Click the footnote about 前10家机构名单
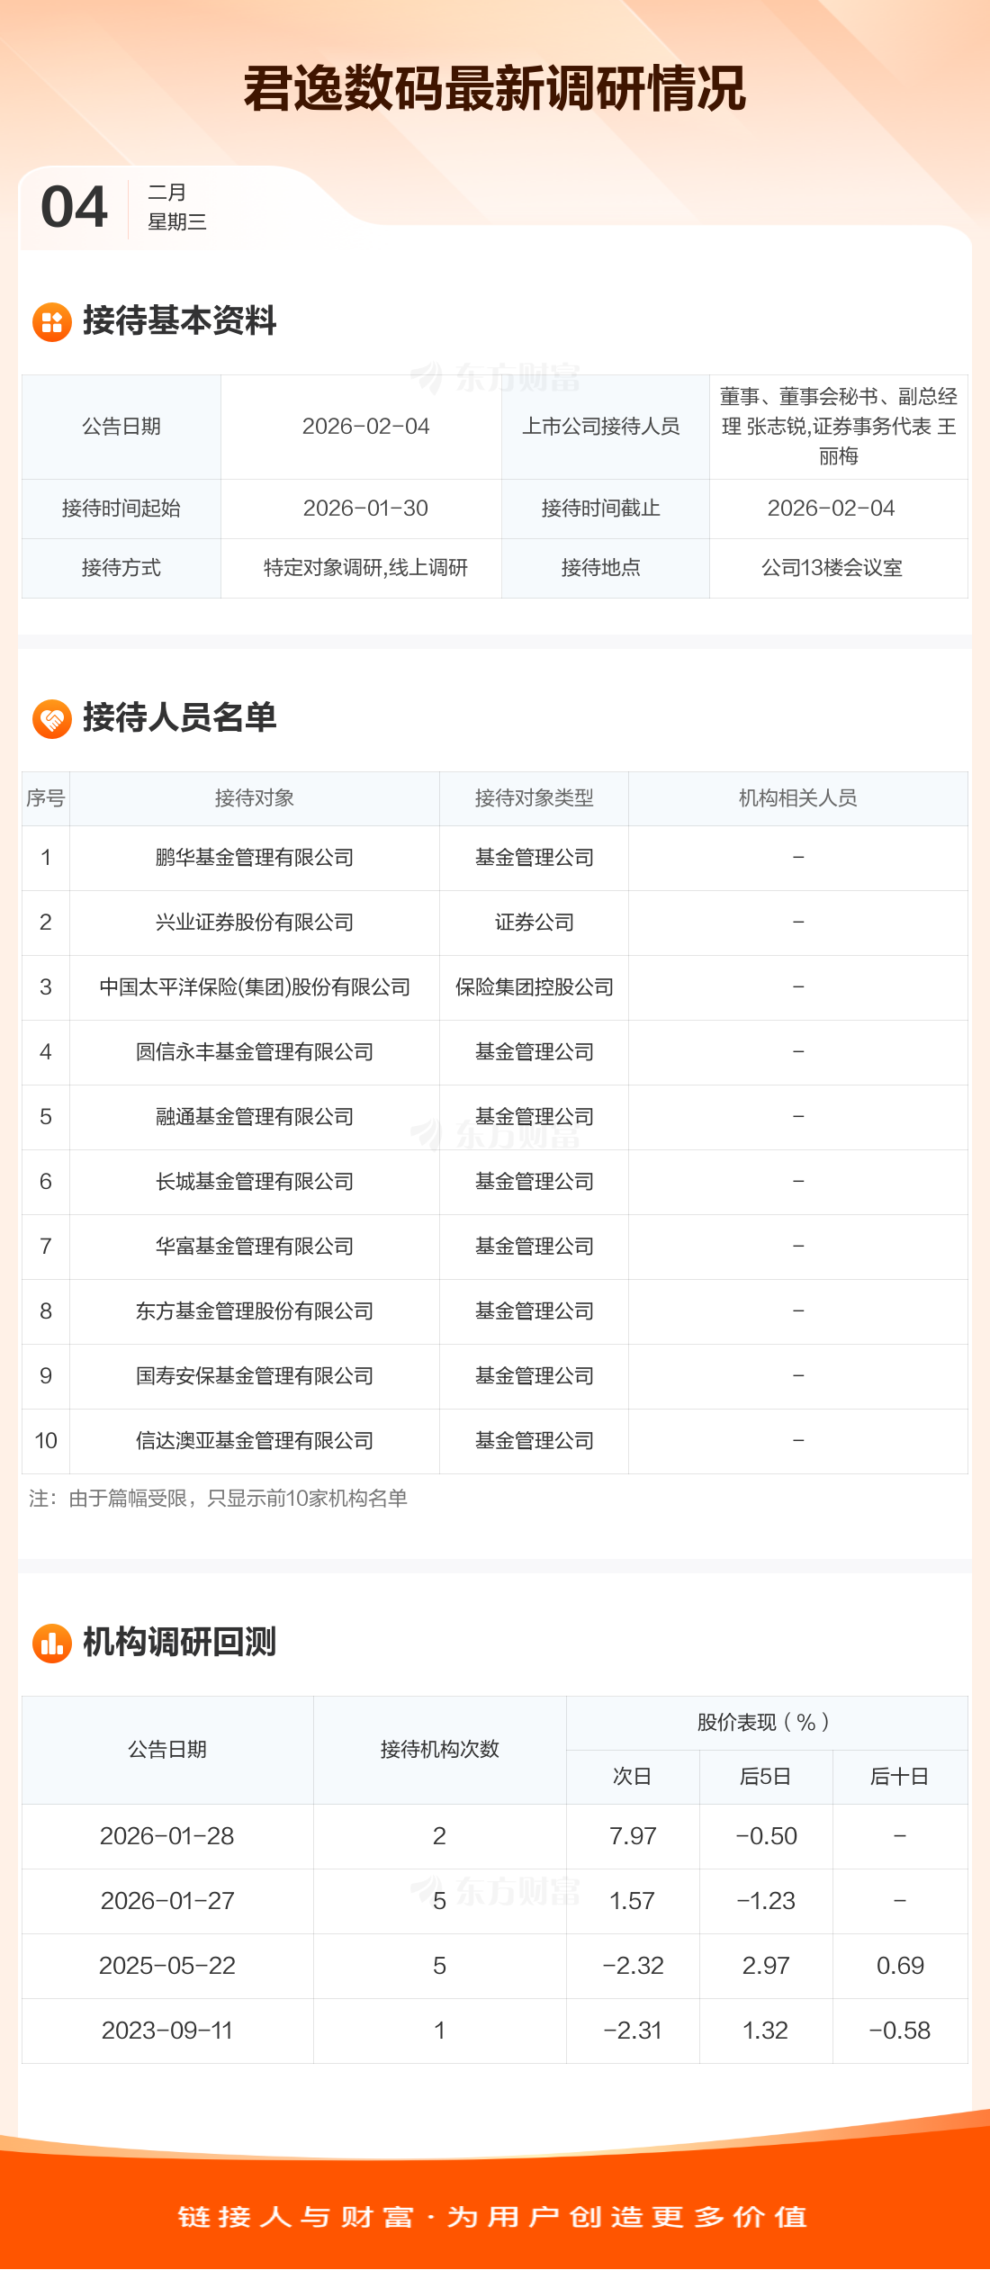Viewport: 990px width, 2270px height. (219, 1499)
